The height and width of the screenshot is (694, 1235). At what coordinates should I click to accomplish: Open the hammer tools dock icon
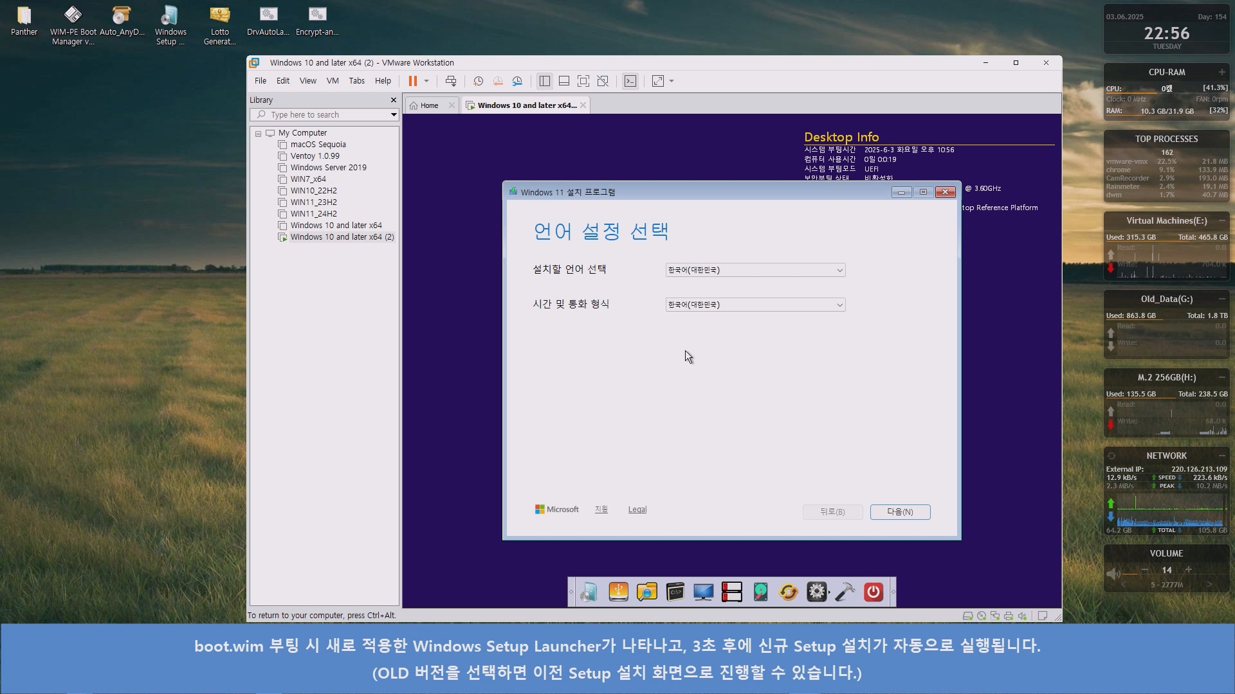(845, 592)
